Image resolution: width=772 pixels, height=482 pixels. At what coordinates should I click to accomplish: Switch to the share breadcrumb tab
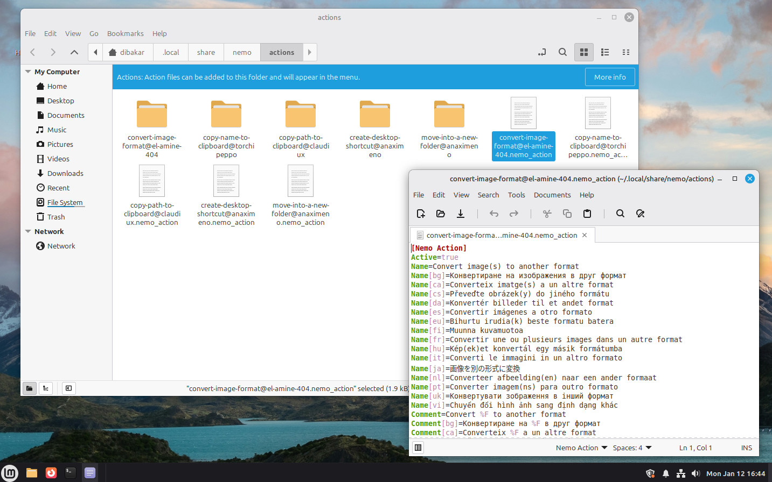point(205,52)
